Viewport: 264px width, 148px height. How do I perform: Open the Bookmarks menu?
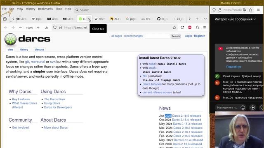click(x=45, y=9)
